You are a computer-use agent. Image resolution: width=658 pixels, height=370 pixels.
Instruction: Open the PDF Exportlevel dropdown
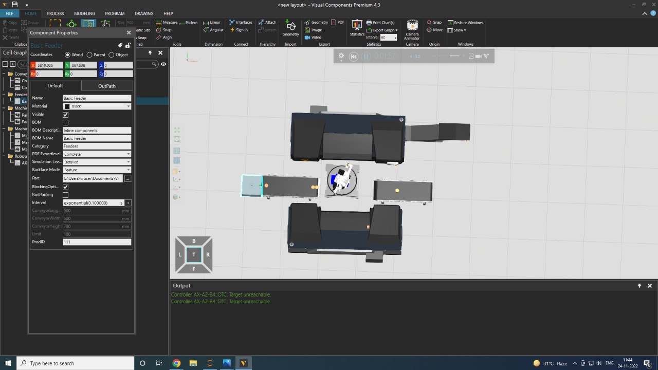click(x=128, y=154)
